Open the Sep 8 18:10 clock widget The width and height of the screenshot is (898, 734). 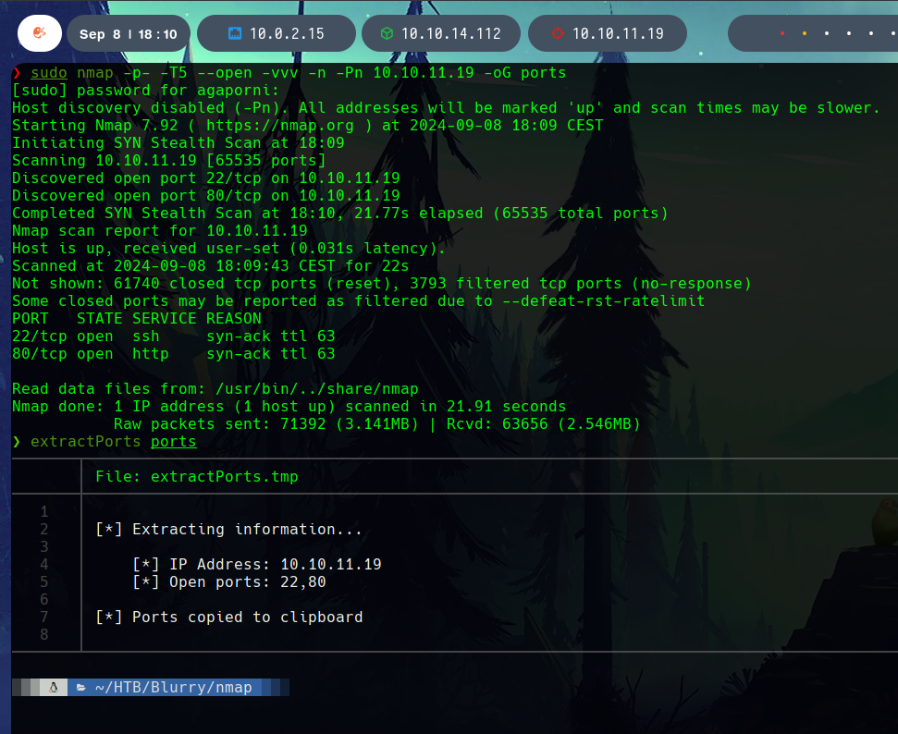128,33
